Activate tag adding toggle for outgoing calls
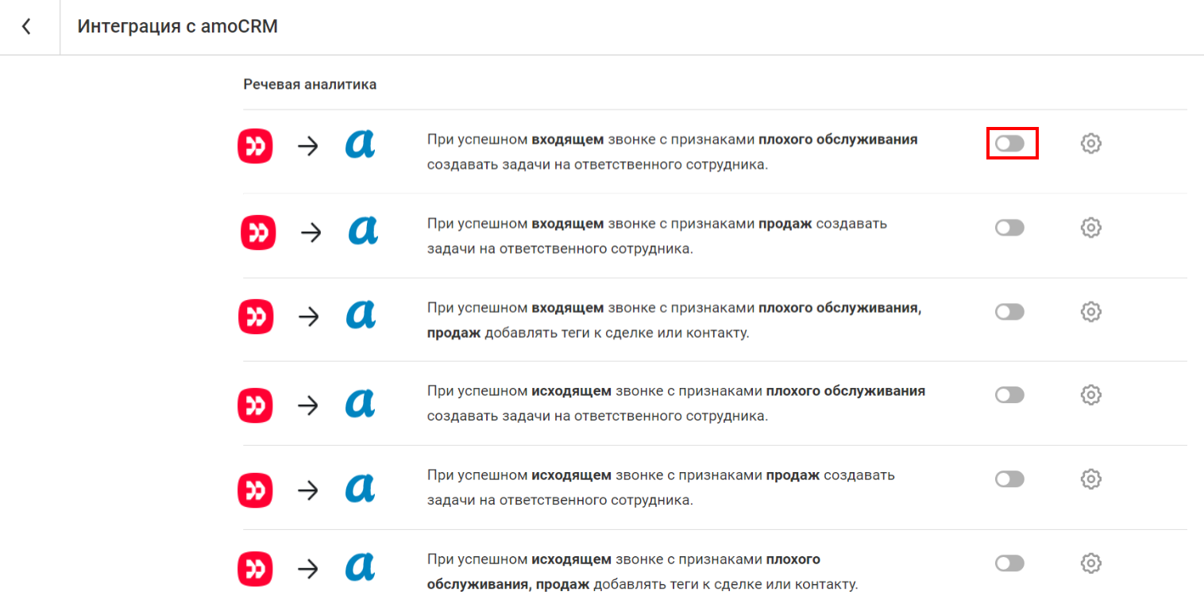 (1010, 563)
